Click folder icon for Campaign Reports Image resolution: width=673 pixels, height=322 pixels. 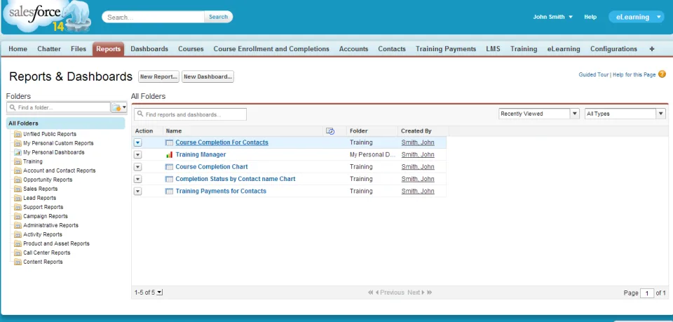coord(18,216)
